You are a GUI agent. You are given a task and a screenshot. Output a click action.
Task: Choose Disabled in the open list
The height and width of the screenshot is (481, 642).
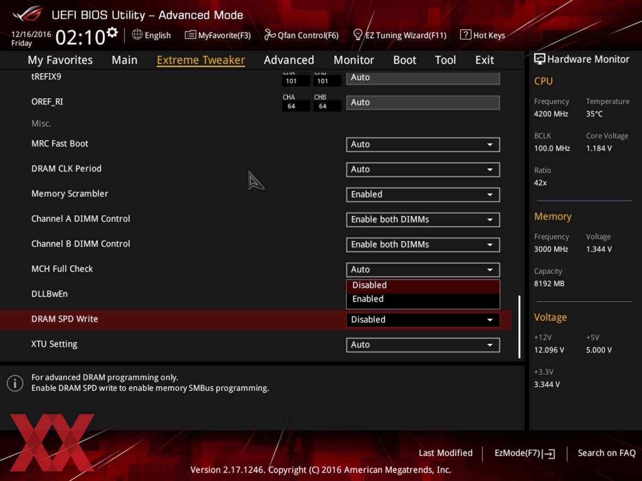(423, 285)
